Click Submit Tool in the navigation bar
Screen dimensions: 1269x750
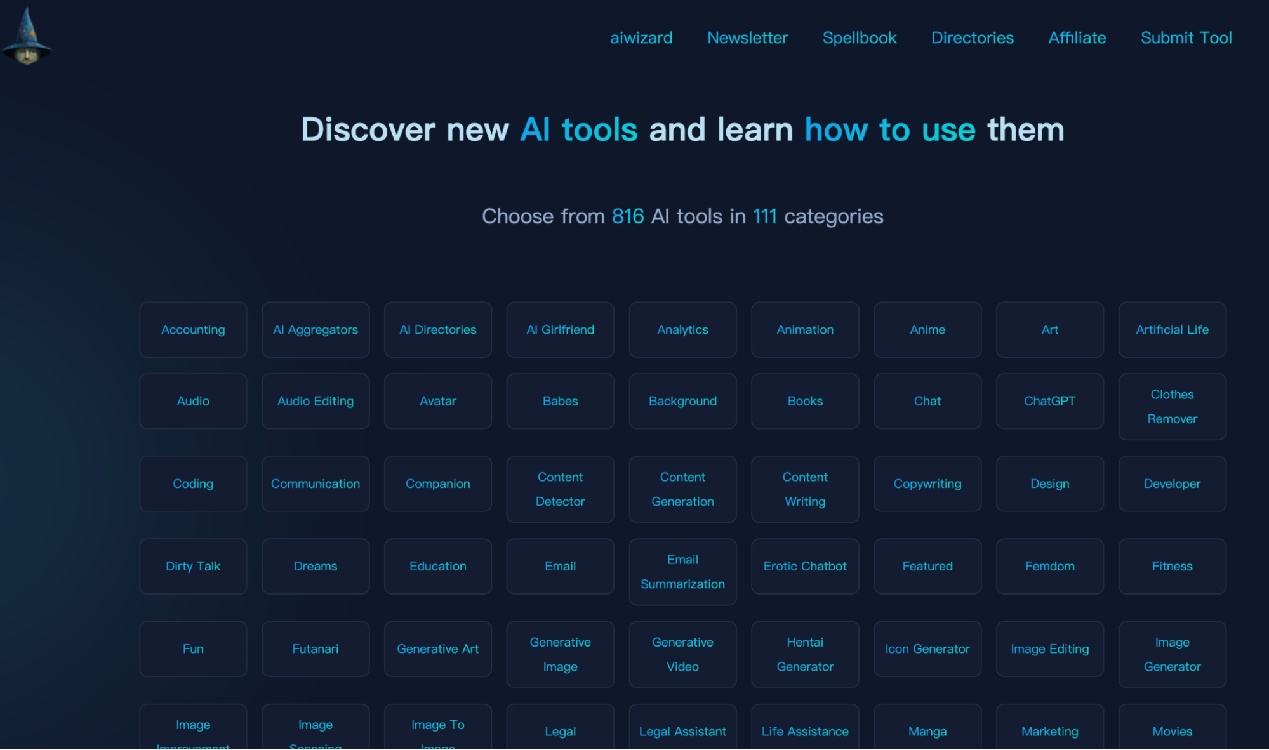pyautogui.click(x=1186, y=38)
